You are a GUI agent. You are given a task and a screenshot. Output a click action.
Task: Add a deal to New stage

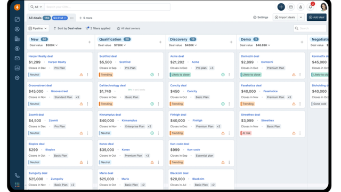(x=90, y=42)
